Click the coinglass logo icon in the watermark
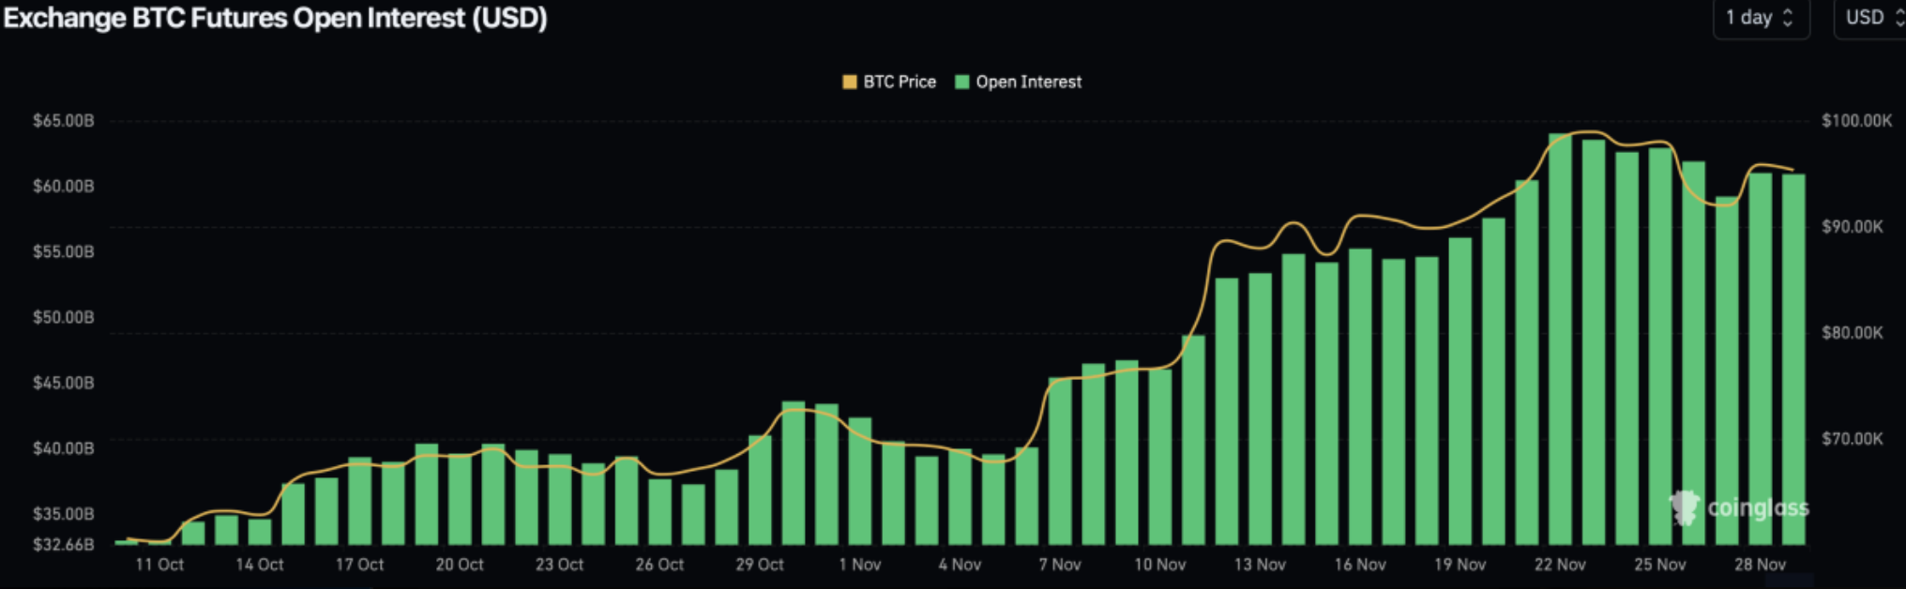This screenshot has height=589, width=1906. tap(1685, 507)
